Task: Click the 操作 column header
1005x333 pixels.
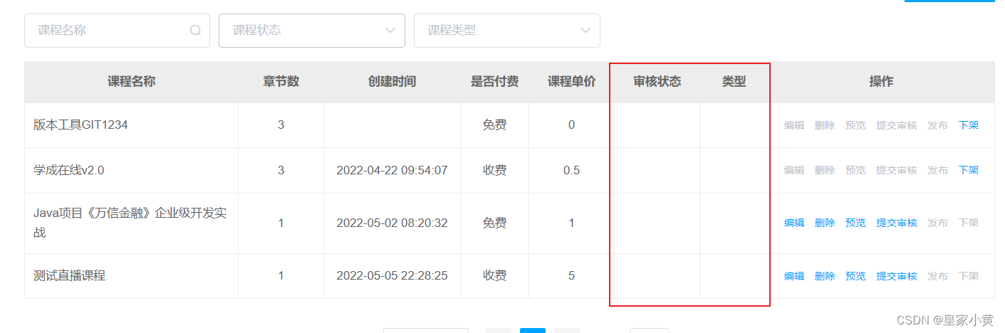Action: coord(881,81)
